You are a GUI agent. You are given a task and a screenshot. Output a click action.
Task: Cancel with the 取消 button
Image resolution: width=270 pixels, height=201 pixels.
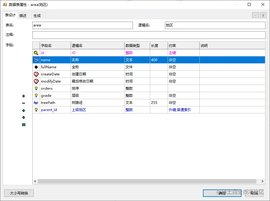[x=254, y=193]
